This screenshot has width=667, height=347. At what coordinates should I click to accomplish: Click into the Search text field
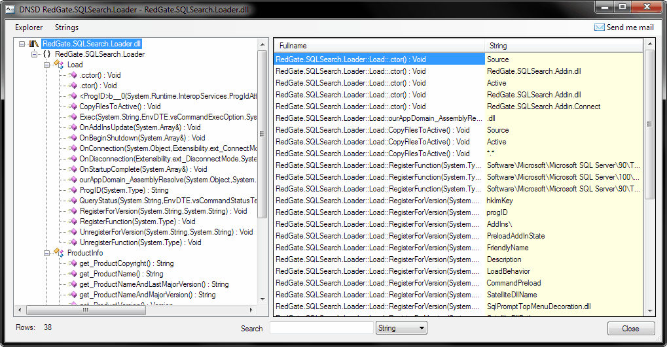(321, 328)
